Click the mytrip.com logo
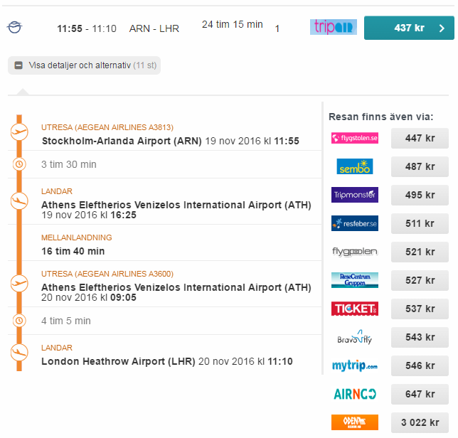 pos(355,365)
